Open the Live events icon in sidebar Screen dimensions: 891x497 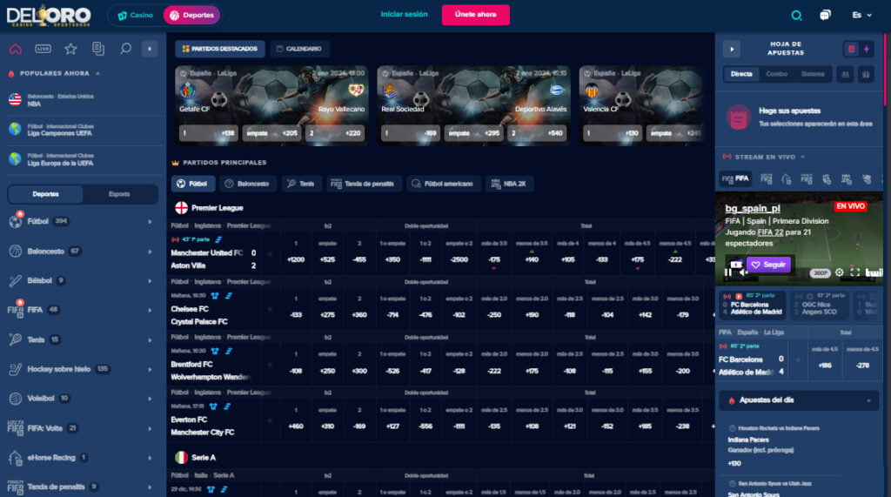click(x=43, y=49)
